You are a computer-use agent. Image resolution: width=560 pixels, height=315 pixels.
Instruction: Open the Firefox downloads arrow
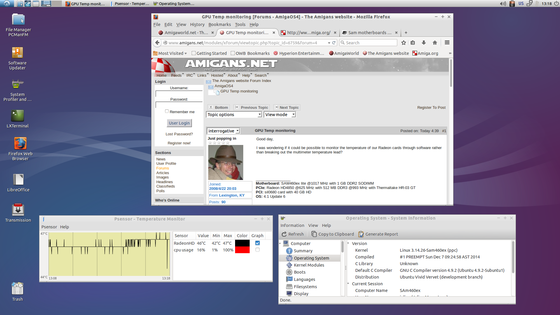point(423,43)
